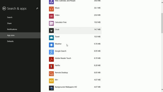Screen dimensions: 163x92
Task: Select the Remote Desktop app name
Action: click(x=61, y=73)
